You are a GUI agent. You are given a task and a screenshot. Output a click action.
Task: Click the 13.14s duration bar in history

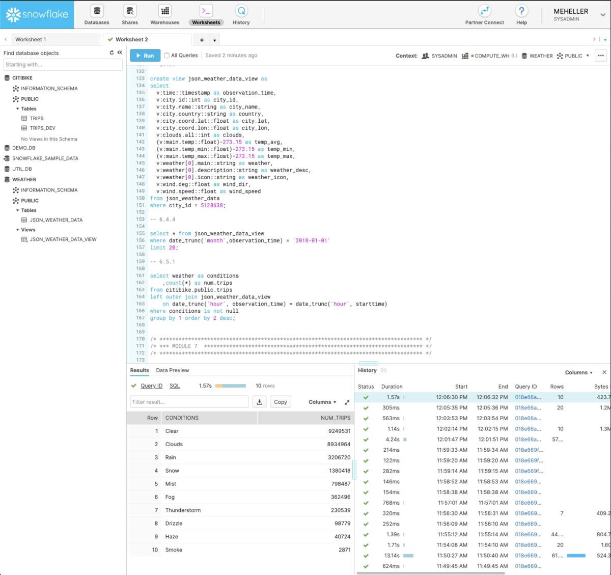[408, 555]
